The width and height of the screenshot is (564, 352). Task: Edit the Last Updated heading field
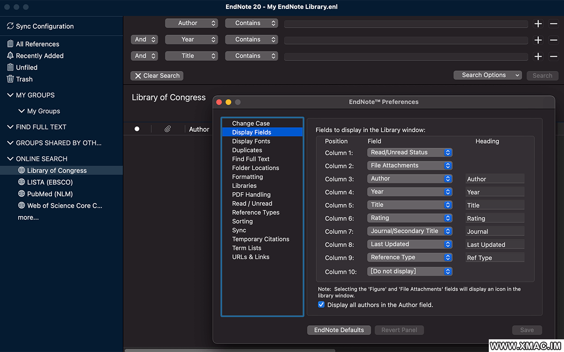click(x=495, y=245)
